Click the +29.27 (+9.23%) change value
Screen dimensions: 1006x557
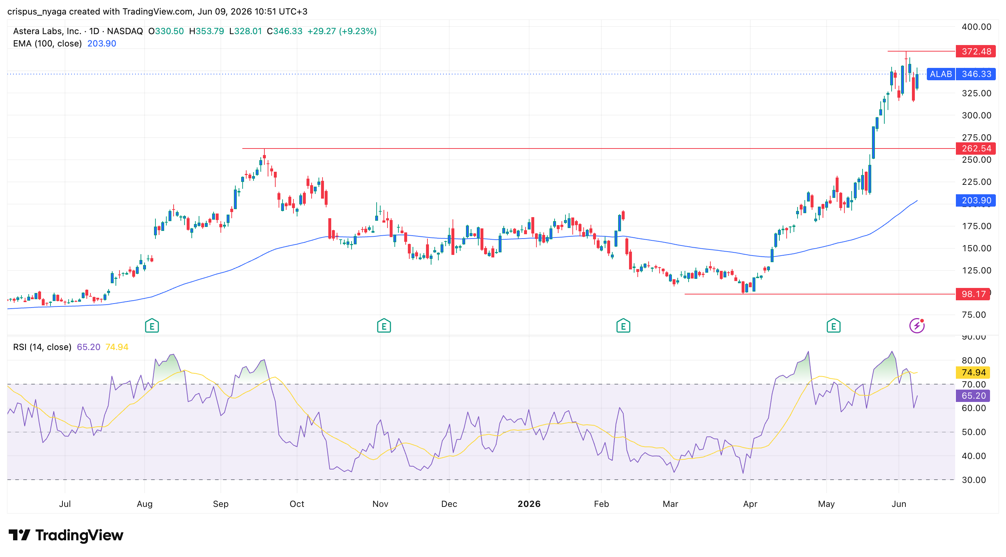342,31
